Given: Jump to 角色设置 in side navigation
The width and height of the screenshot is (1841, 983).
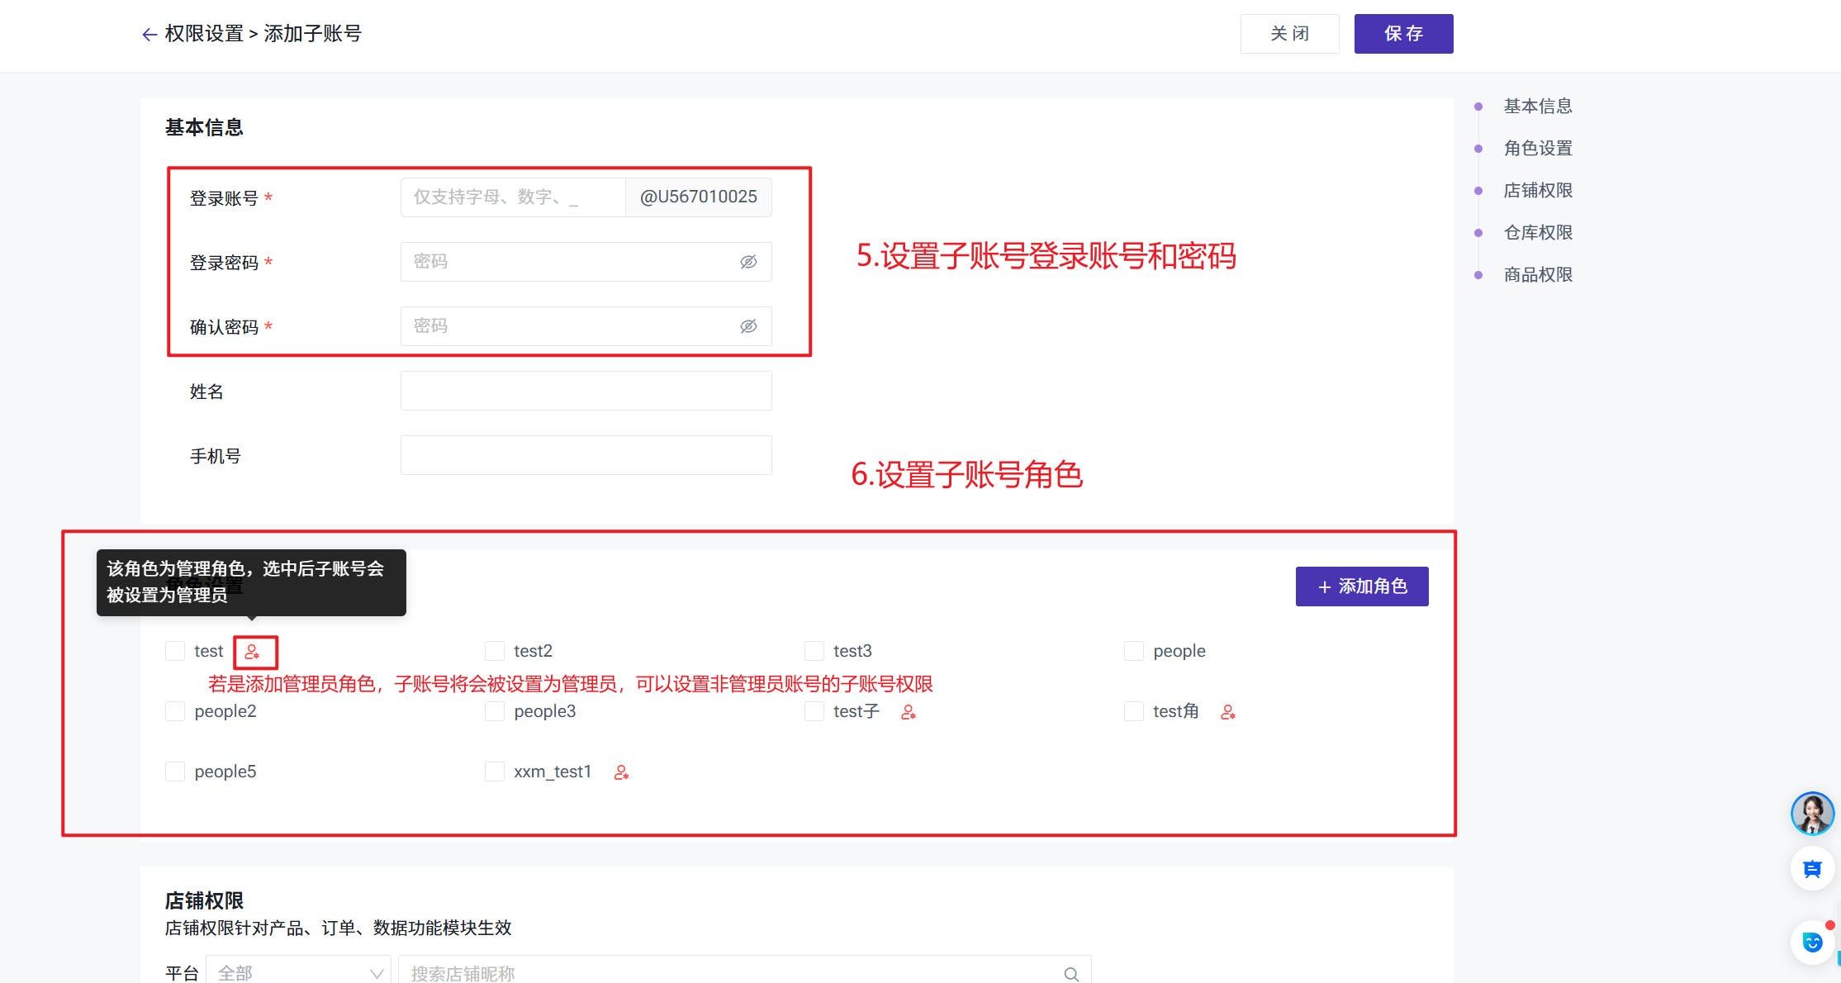Looking at the screenshot, I should pos(1537,148).
